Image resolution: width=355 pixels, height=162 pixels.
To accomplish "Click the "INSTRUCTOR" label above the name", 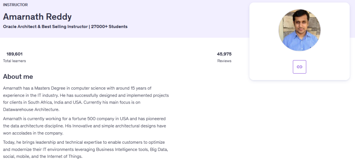I will pos(15,5).
